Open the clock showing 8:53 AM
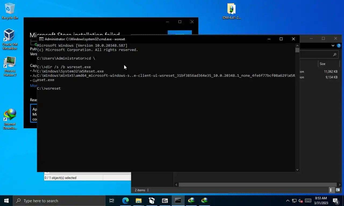The height and width of the screenshot is (206, 344). 321,201
